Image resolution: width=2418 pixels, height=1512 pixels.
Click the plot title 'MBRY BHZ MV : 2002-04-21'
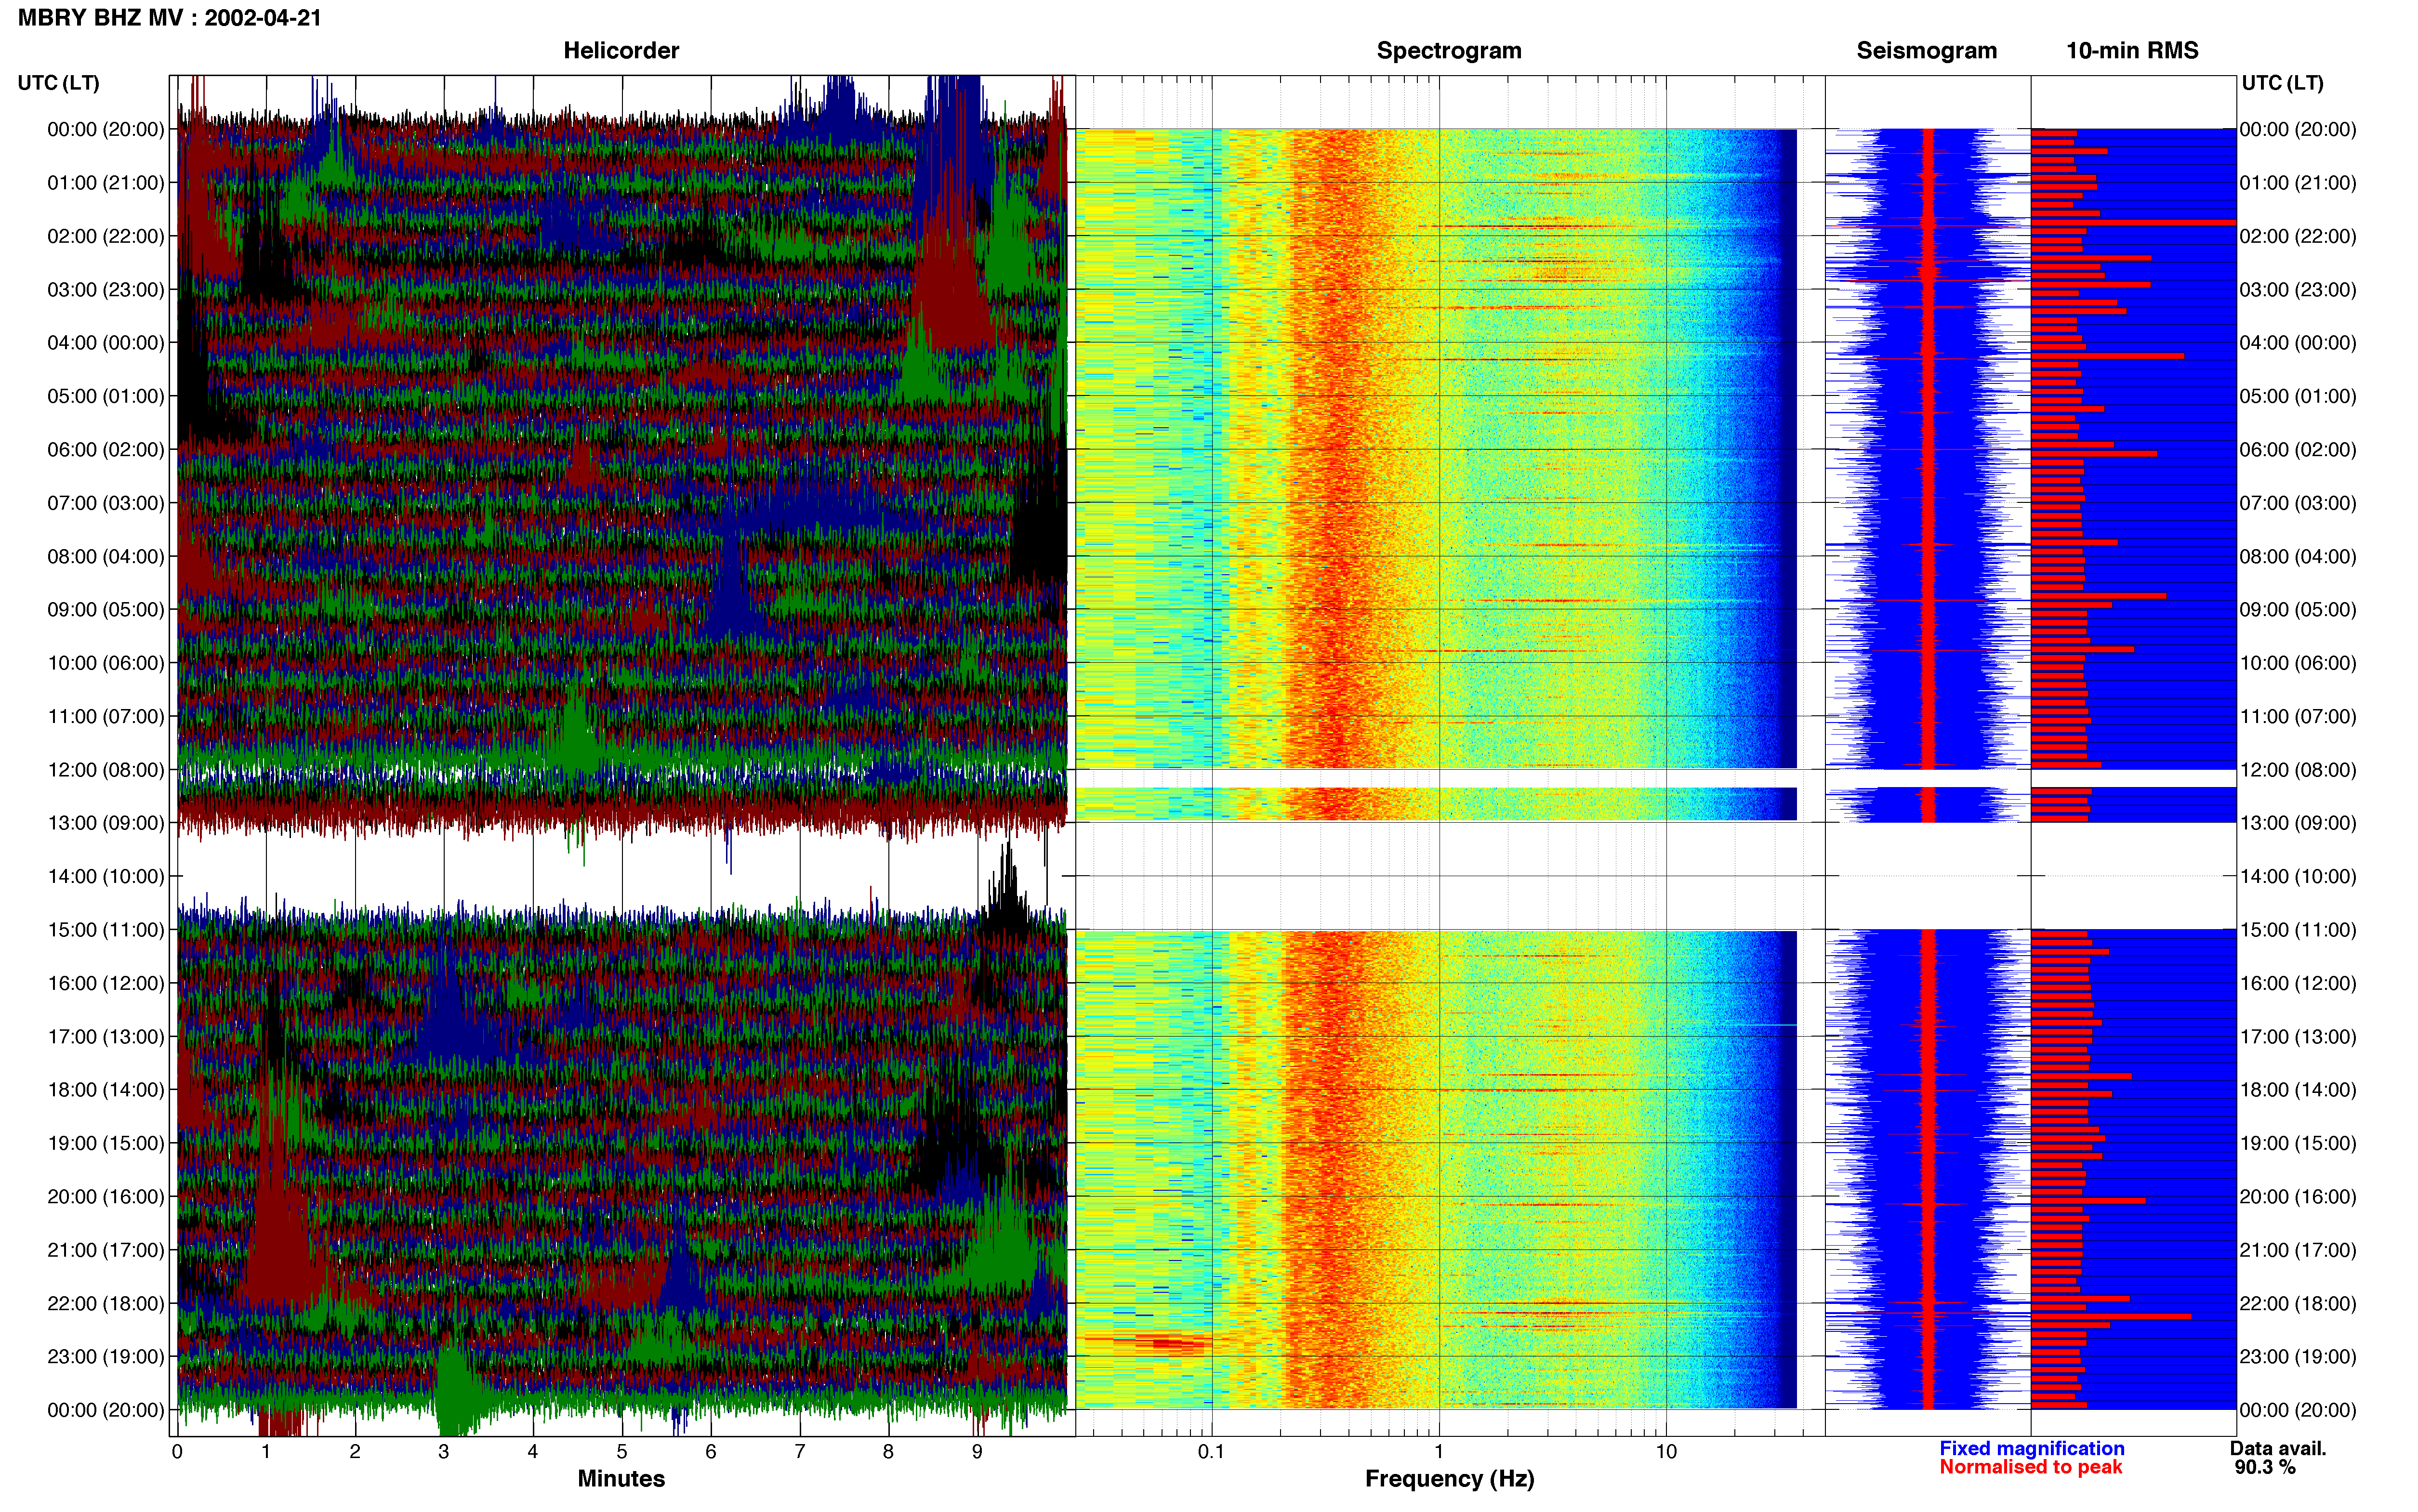[x=170, y=18]
